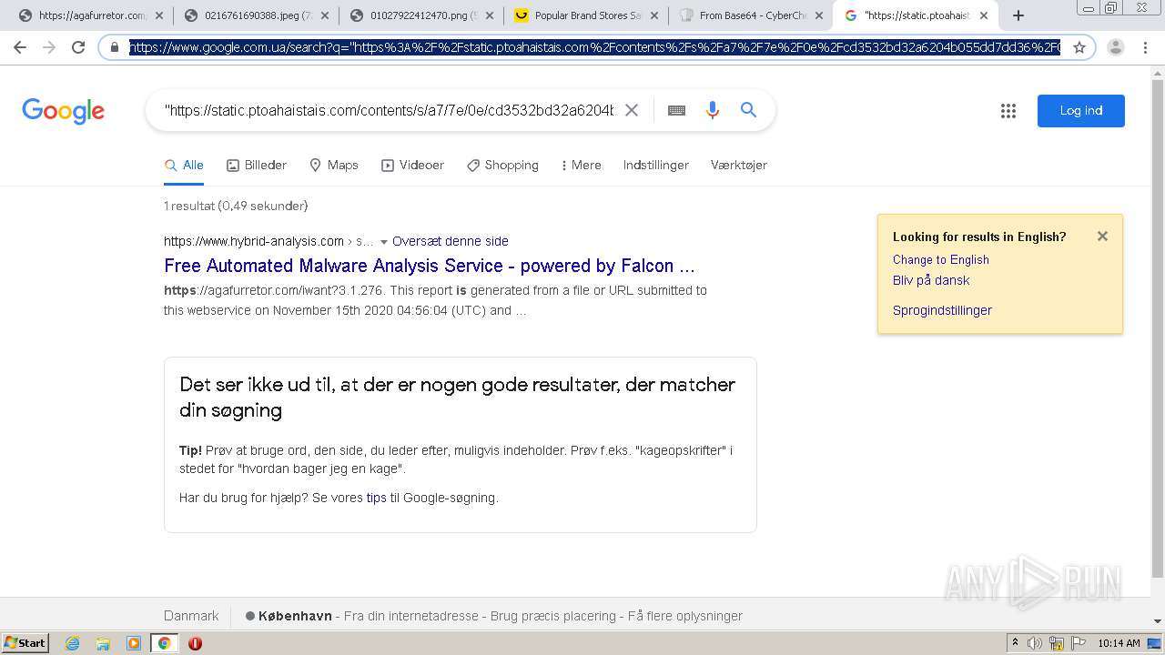Show hidden system tray icons
This screenshot has width=1165, height=655.
pyautogui.click(x=1016, y=643)
